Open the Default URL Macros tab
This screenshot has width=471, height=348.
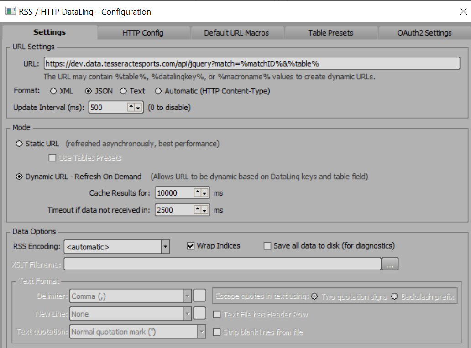236,33
